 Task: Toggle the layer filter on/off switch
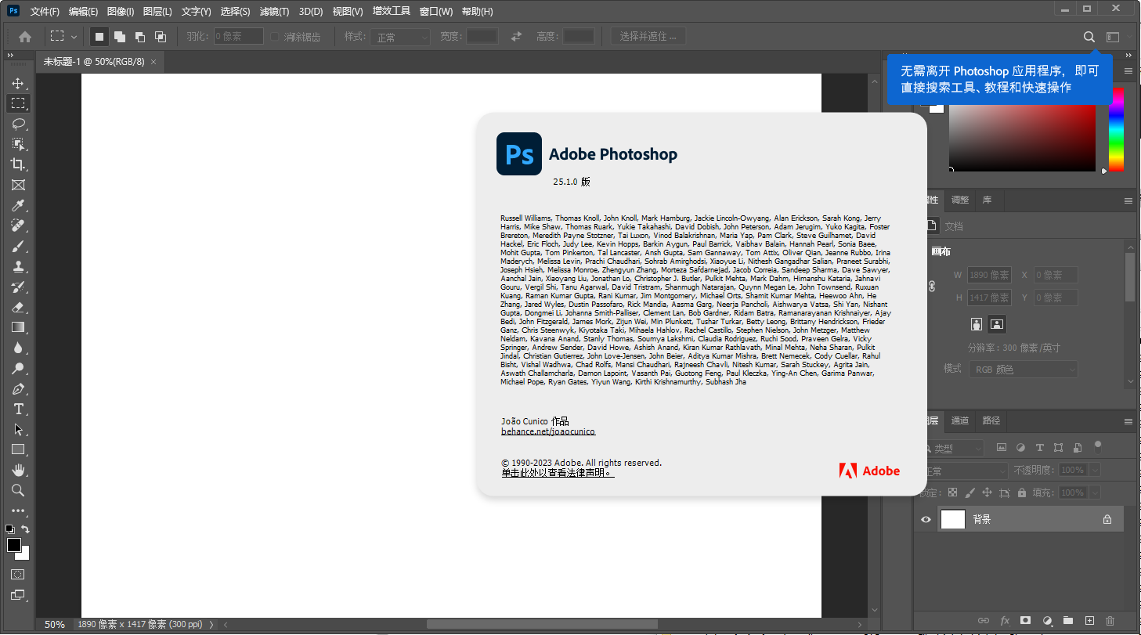point(1098,446)
